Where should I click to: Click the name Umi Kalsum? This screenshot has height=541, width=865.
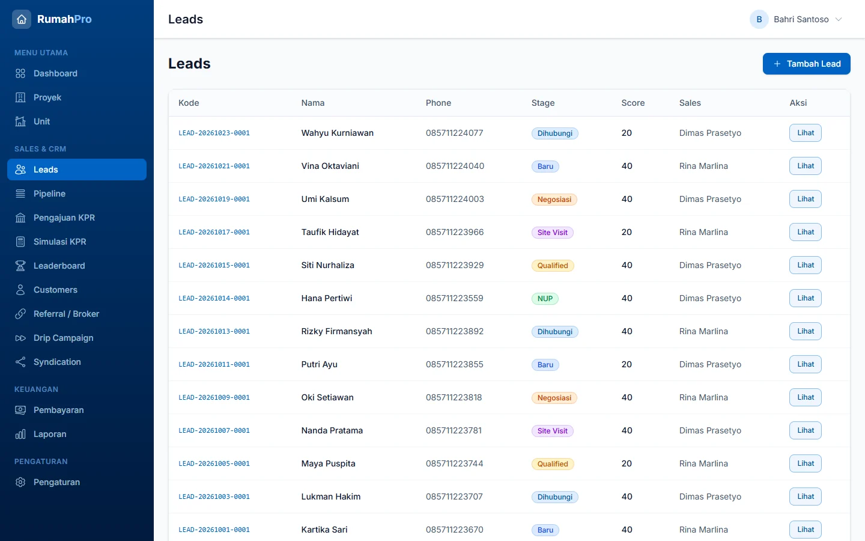tap(325, 199)
